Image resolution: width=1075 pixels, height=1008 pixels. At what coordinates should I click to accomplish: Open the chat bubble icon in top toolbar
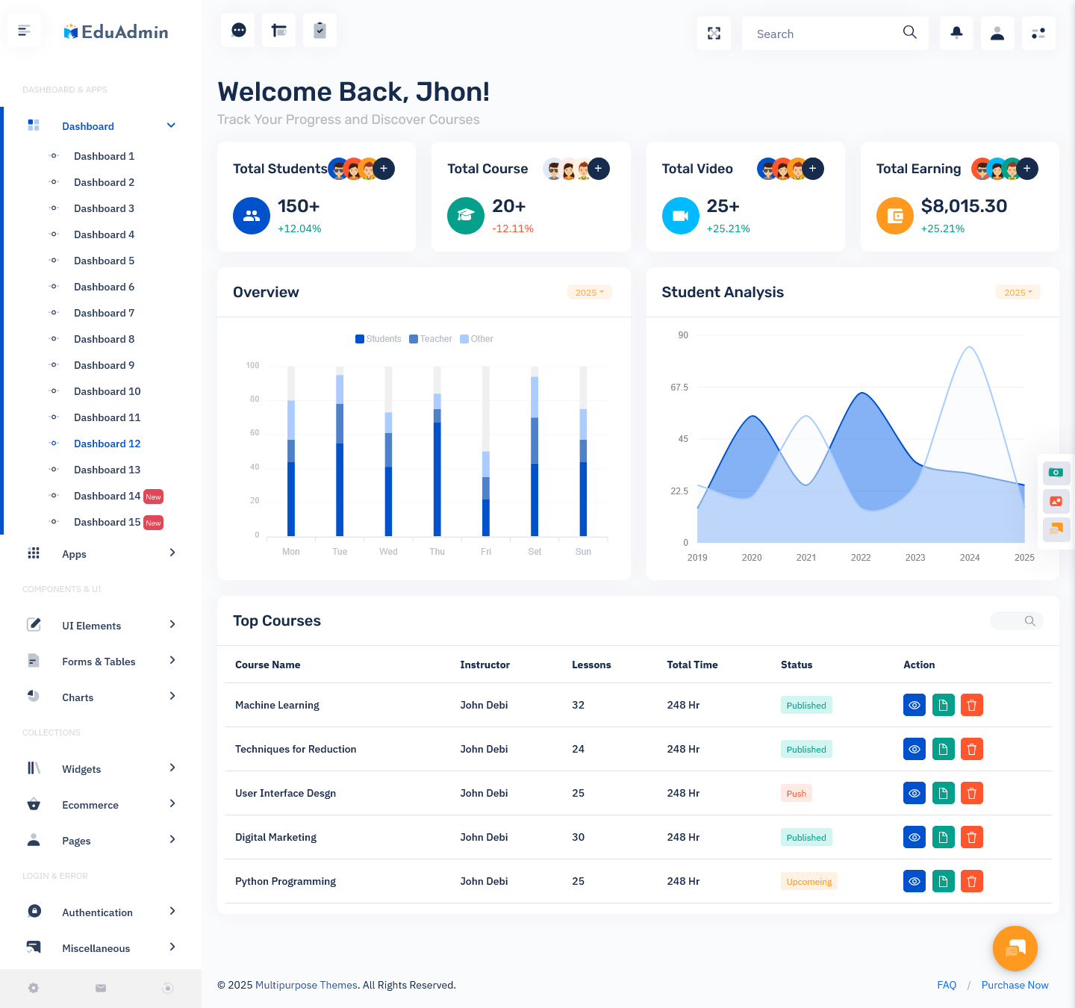pos(238,31)
